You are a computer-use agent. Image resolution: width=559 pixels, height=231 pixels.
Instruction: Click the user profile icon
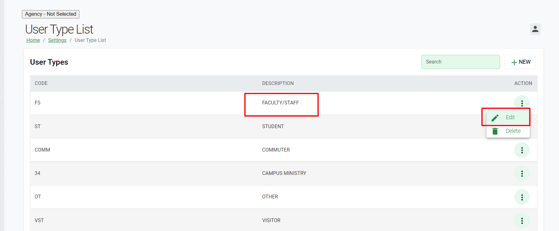[x=536, y=29]
